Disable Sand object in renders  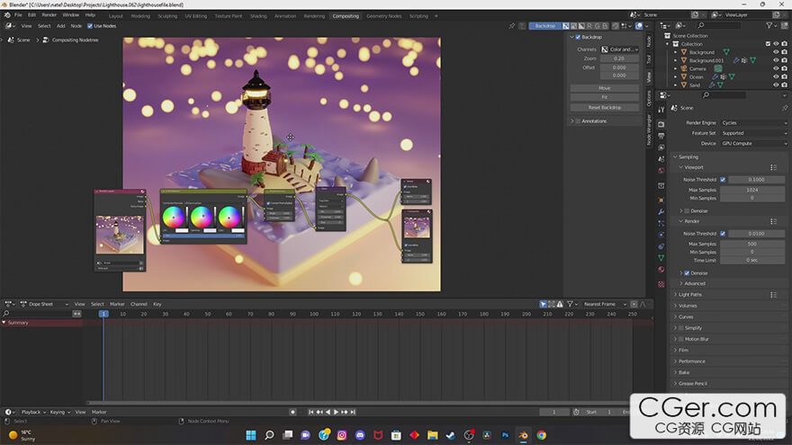click(x=785, y=85)
